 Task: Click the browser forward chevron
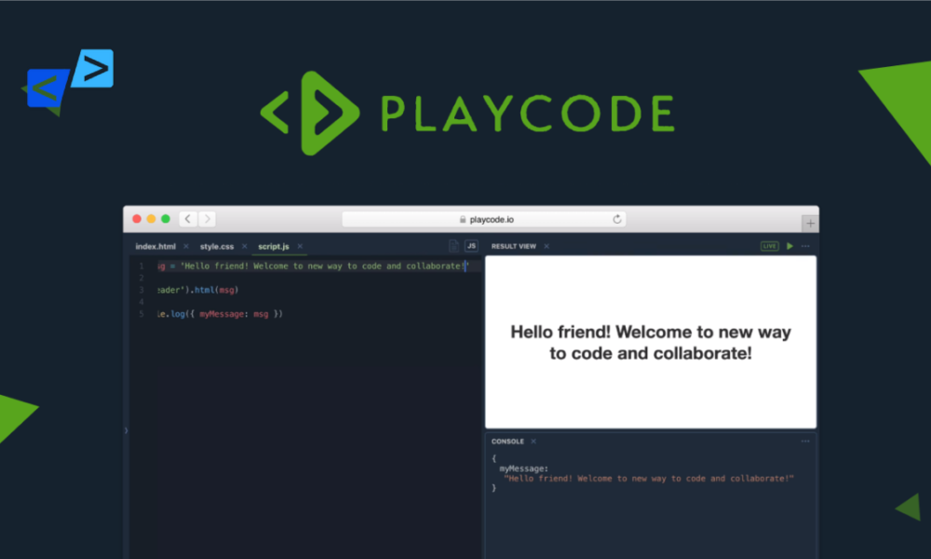tap(207, 218)
